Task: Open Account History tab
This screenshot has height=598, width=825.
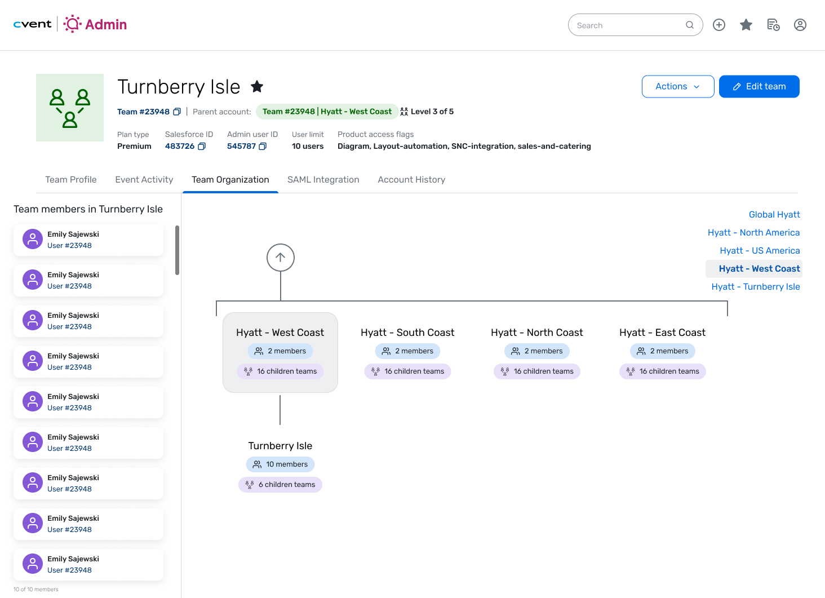Action: tap(411, 179)
